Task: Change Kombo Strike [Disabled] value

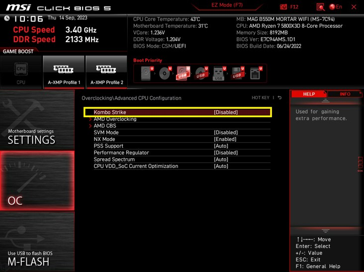Action: 226,112
